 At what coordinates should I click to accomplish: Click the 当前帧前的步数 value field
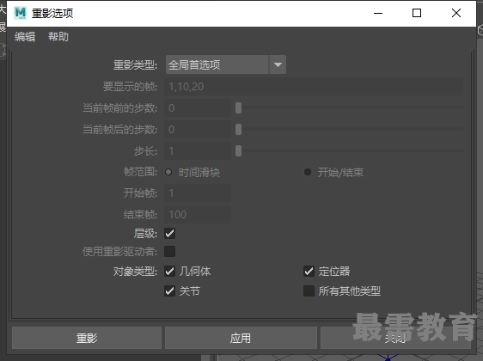[x=198, y=107]
